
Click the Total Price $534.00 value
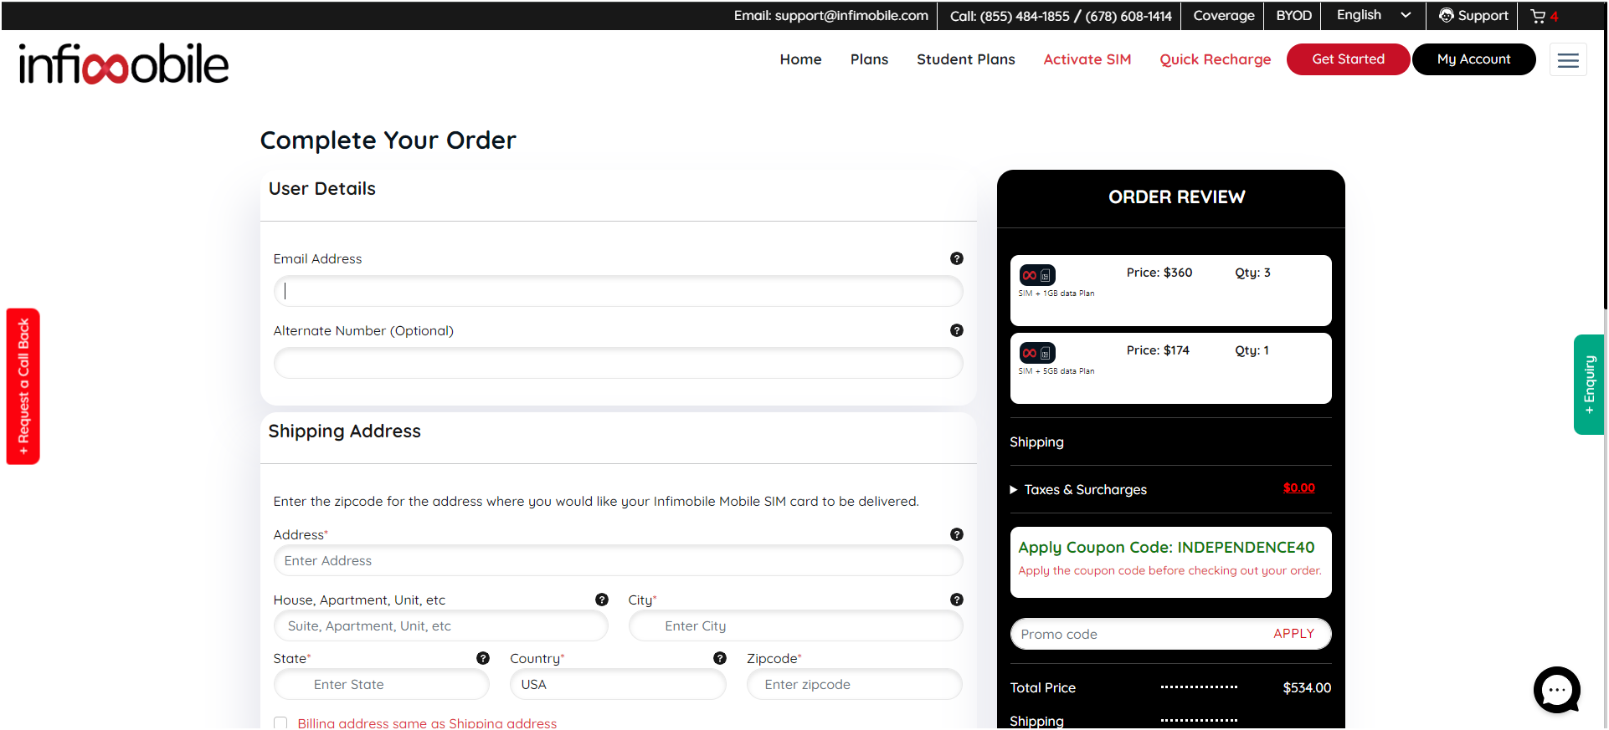pyautogui.click(x=1306, y=687)
